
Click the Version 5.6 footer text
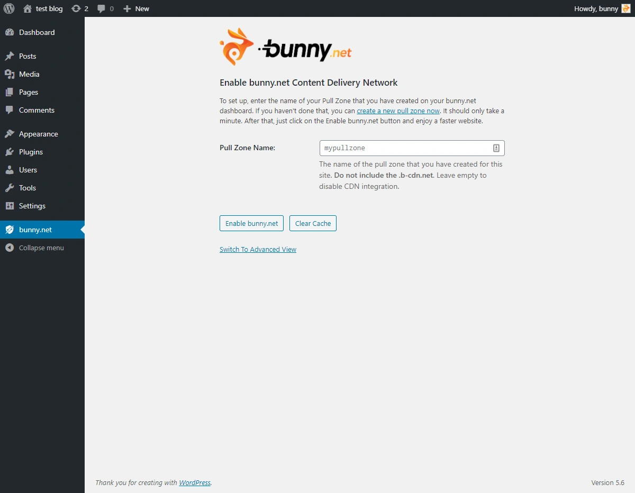pos(607,482)
